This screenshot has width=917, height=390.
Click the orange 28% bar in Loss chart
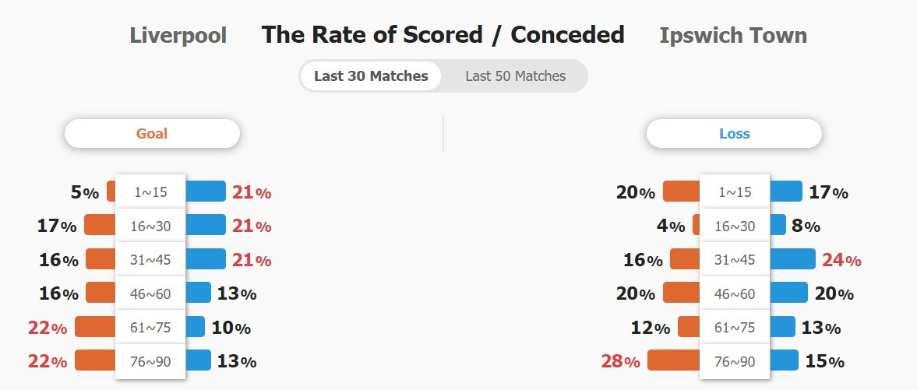coord(674,360)
